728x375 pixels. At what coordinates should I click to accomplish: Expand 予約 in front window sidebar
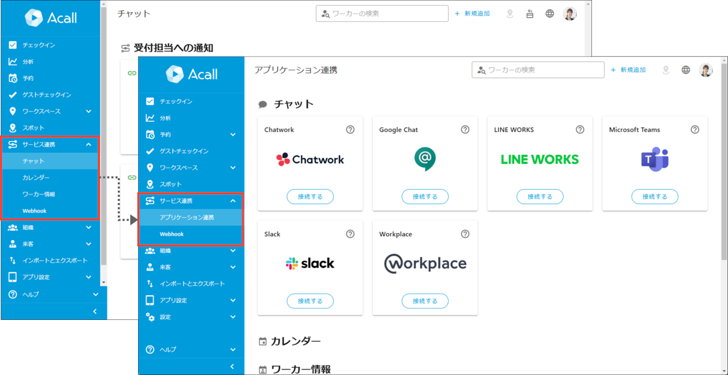point(233,134)
